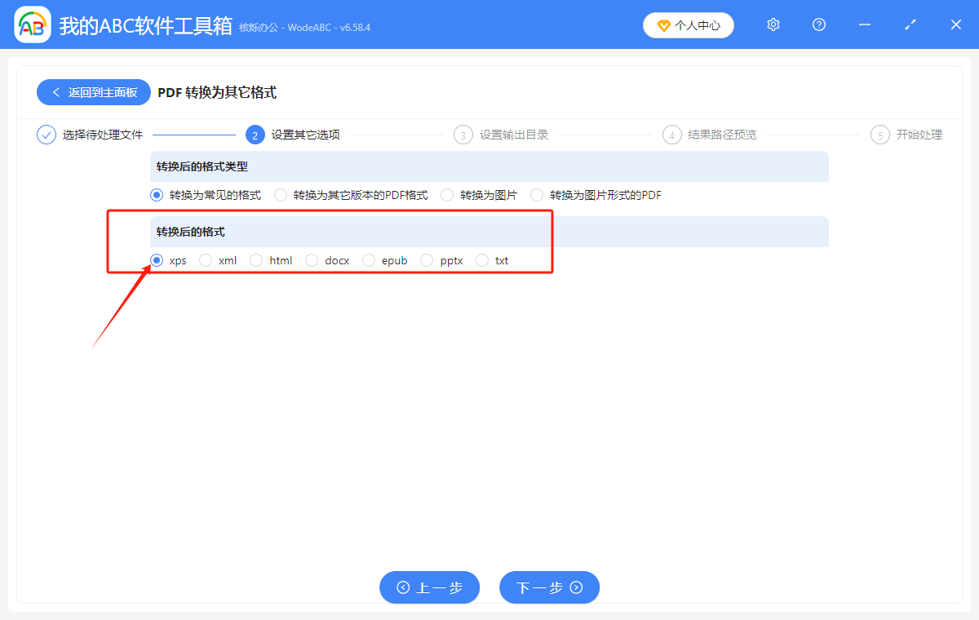Select the epub output format
Image resolution: width=979 pixels, height=620 pixels.
tap(369, 259)
